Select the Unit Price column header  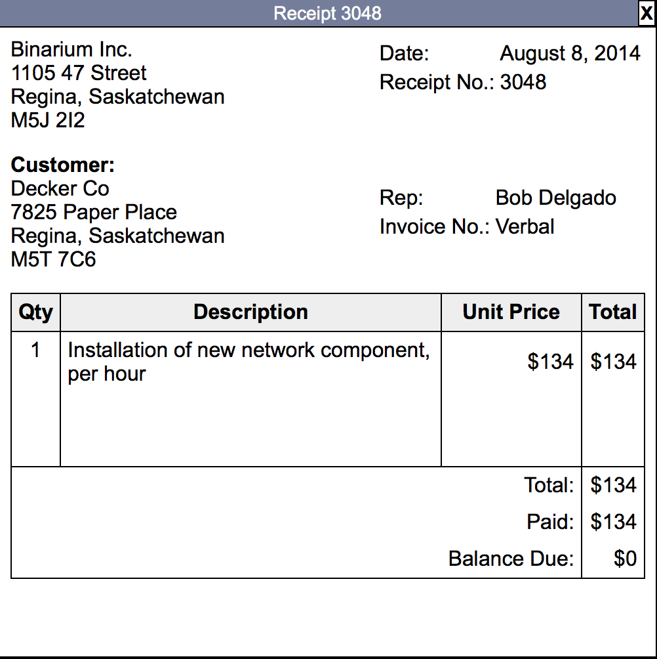pyautogui.click(x=511, y=312)
